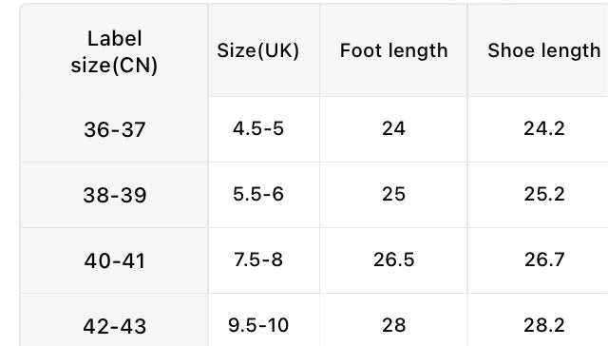Select the 40-41 label size cell
The width and height of the screenshot is (608, 346).
point(114,260)
